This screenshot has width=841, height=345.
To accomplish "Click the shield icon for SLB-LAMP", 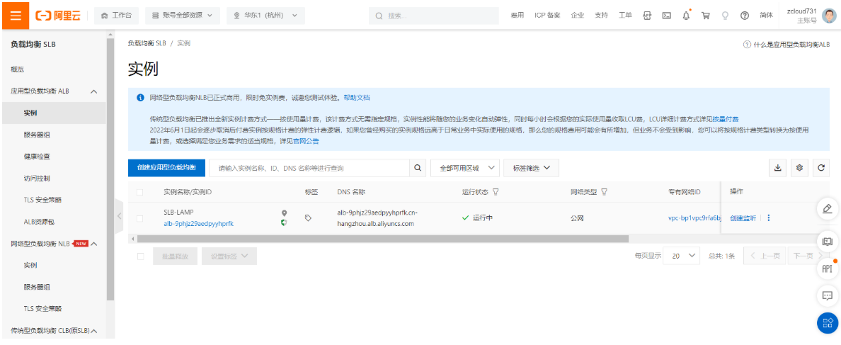I will tap(285, 222).
